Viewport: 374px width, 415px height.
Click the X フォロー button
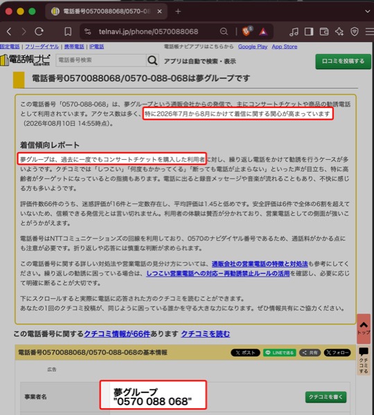pyautogui.click(x=337, y=353)
